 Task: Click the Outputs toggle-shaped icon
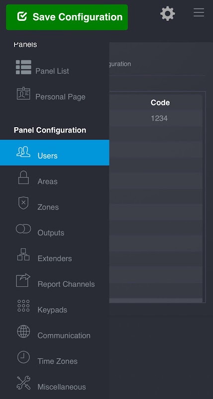pyautogui.click(x=23, y=229)
